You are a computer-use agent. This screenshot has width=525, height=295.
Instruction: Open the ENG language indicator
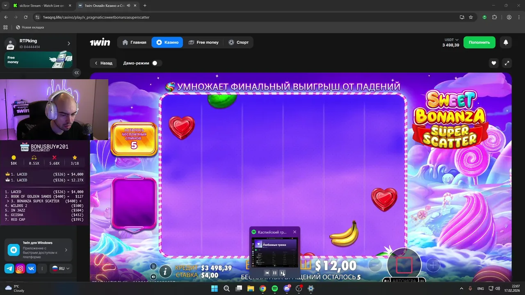click(x=480, y=288)
